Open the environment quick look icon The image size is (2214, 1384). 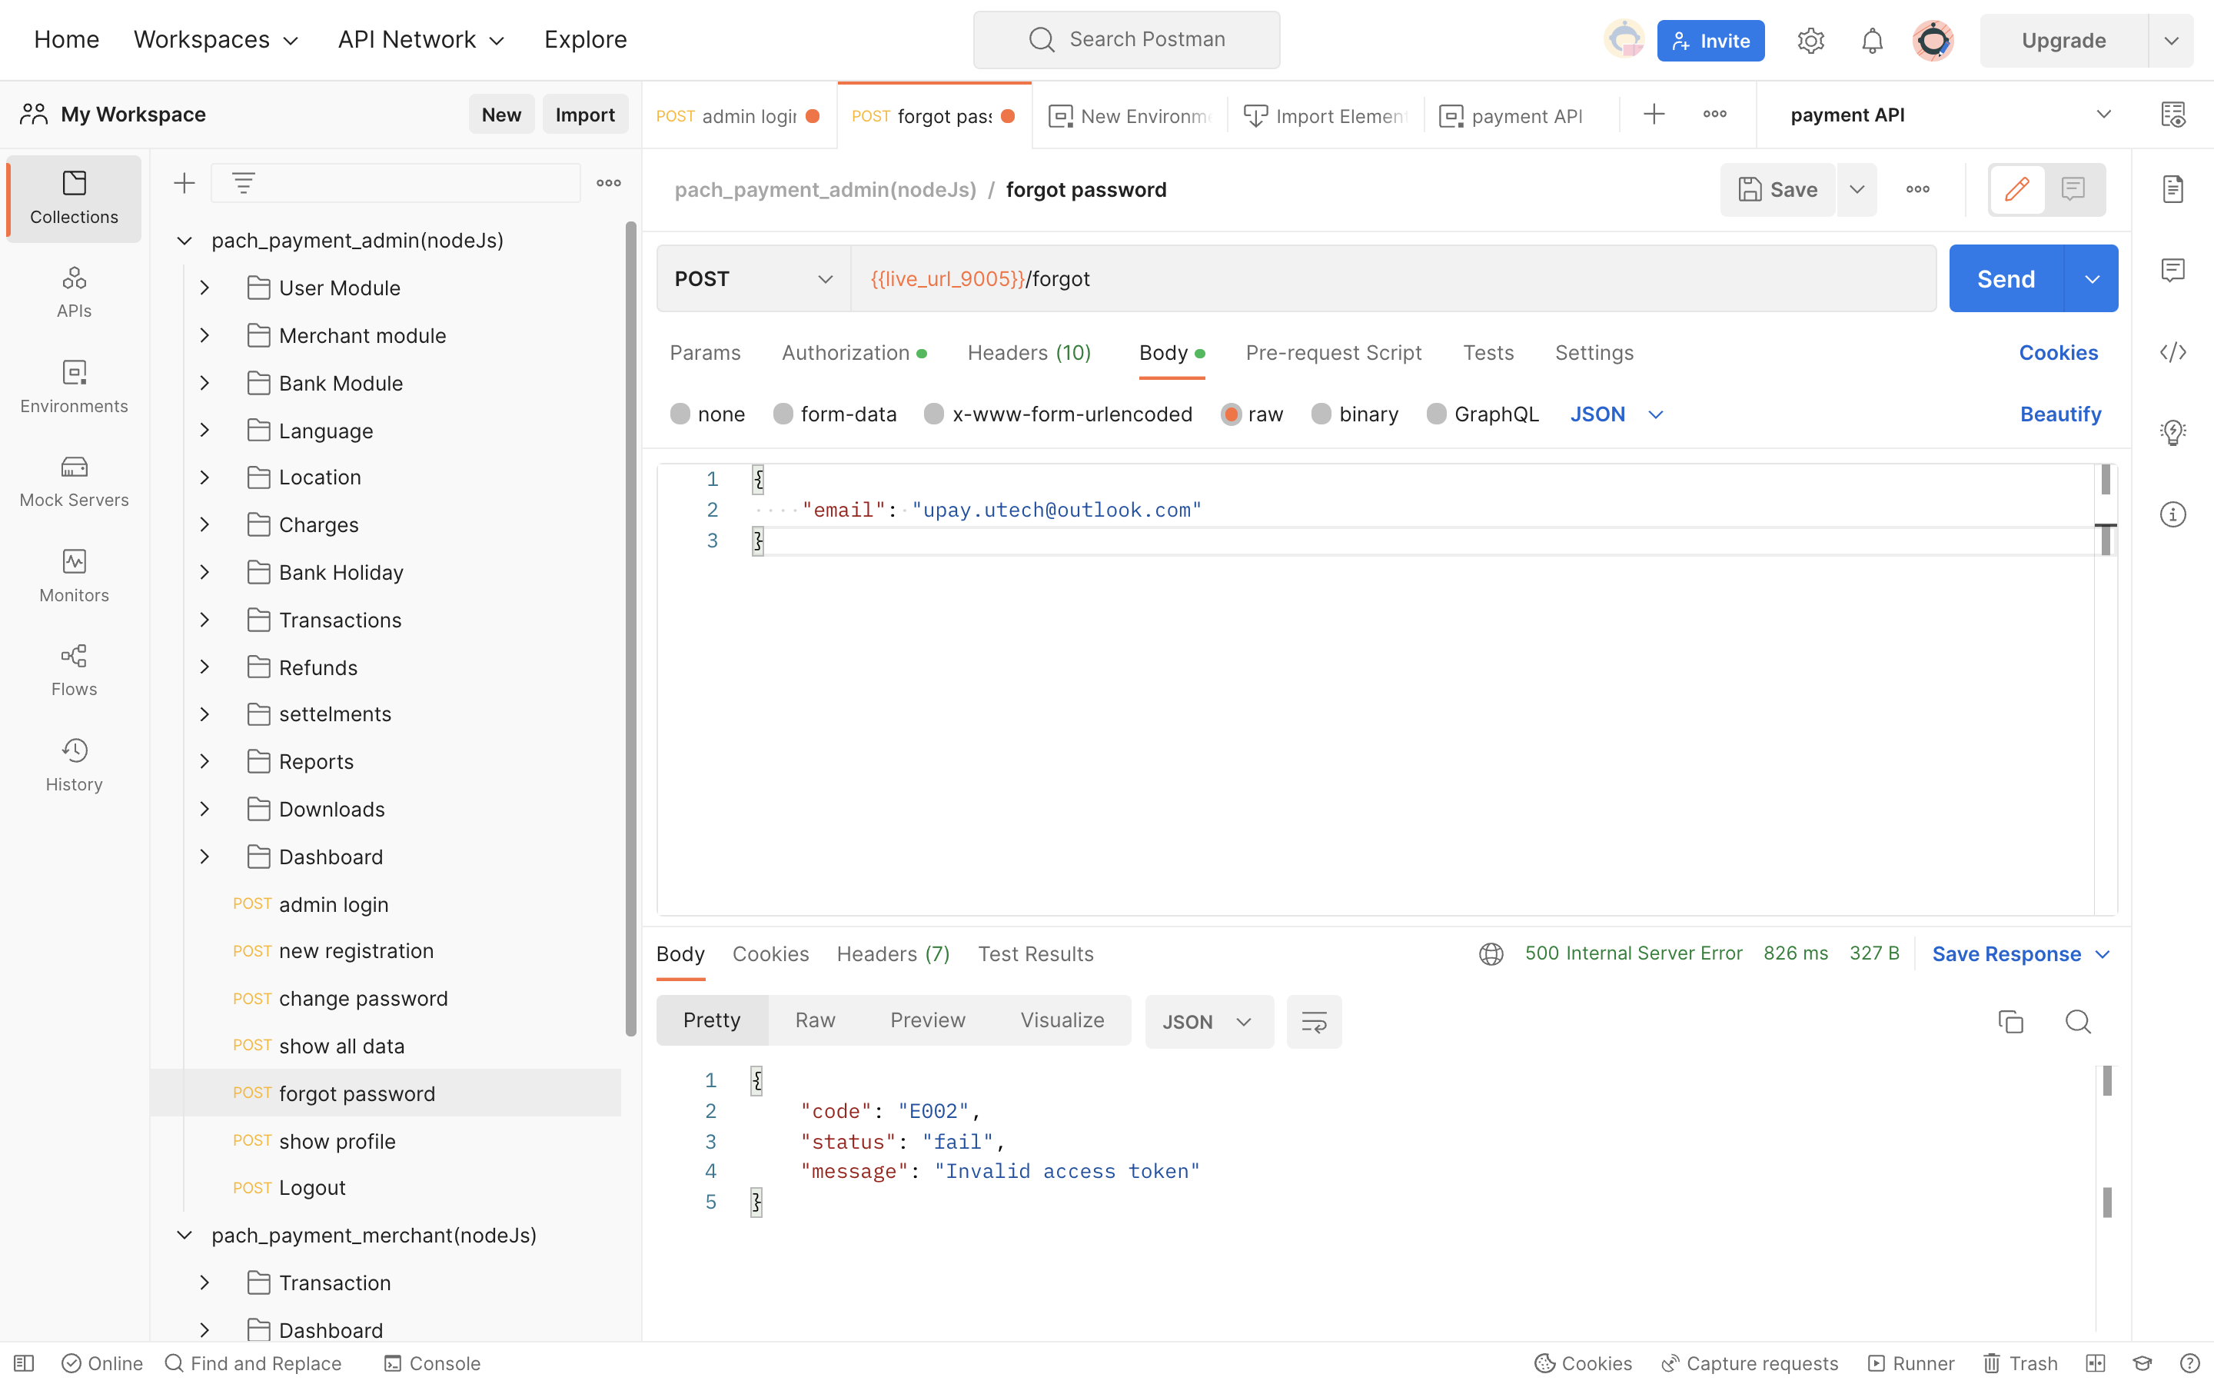tap(2172, 115)
